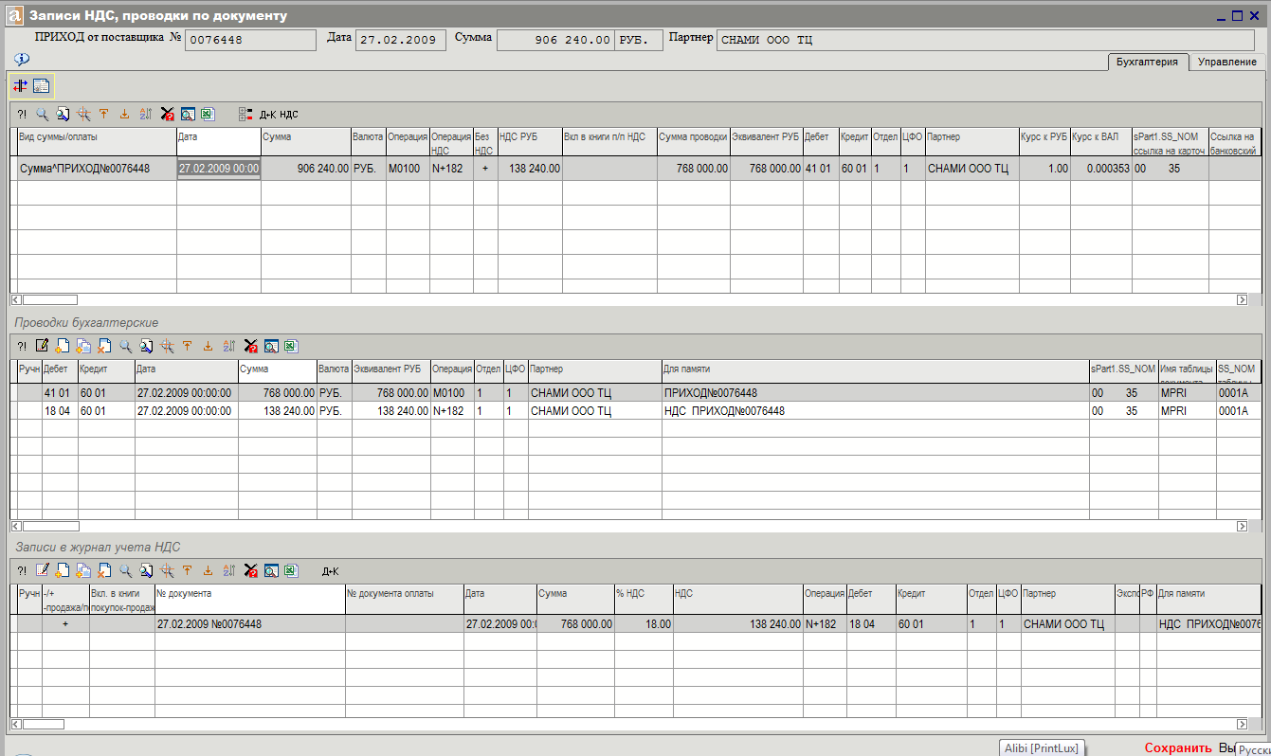The image size is (1271, 756).
Task: Click the 138 240.00 amount in postings grid
Action: coord(276,411)
